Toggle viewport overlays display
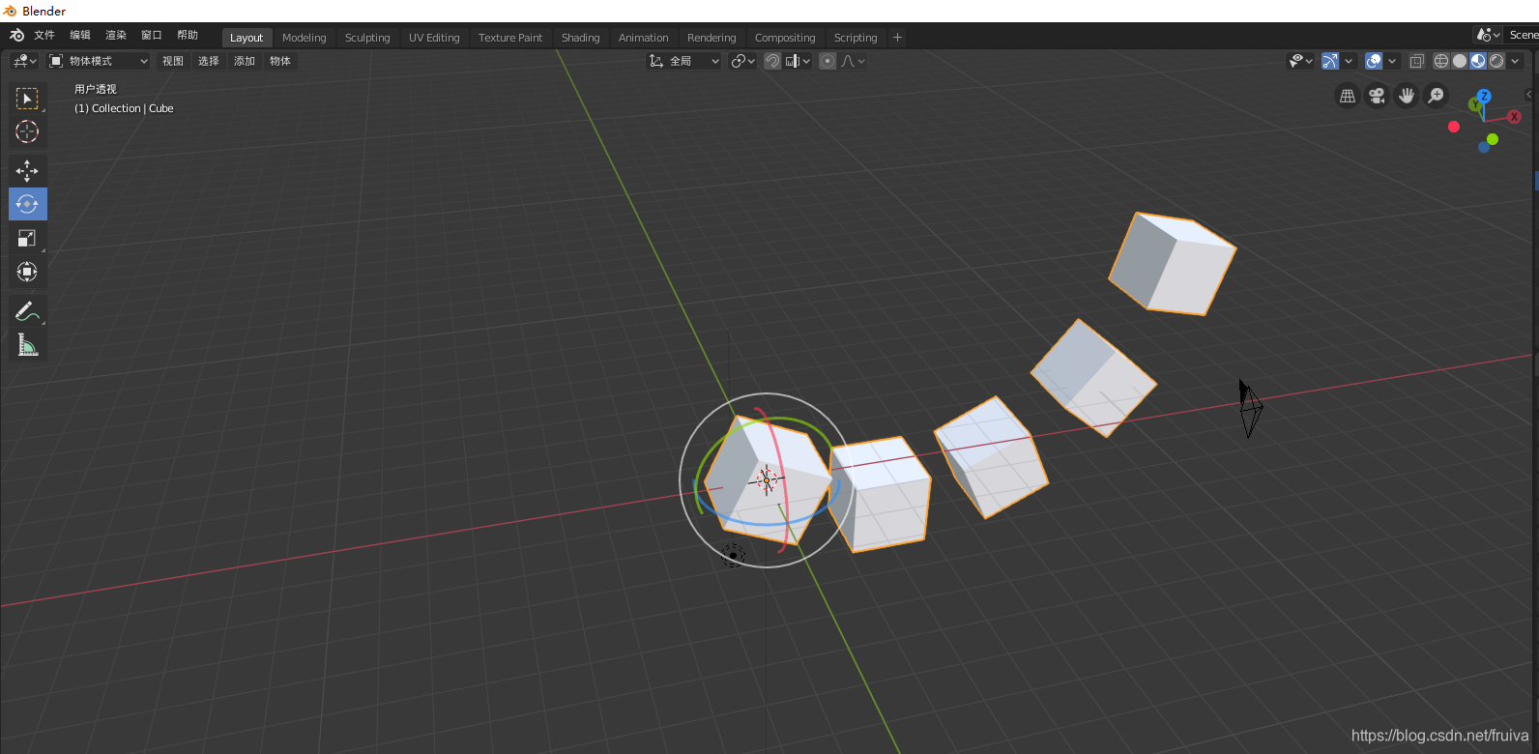This screenshot has height=754, width=1539. [1374, 61]
